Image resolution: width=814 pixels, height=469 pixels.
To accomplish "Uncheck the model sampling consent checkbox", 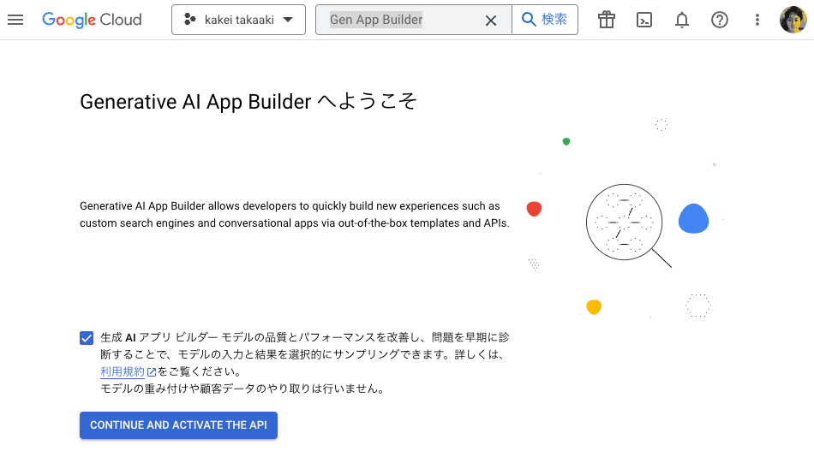I will point(87,338).
